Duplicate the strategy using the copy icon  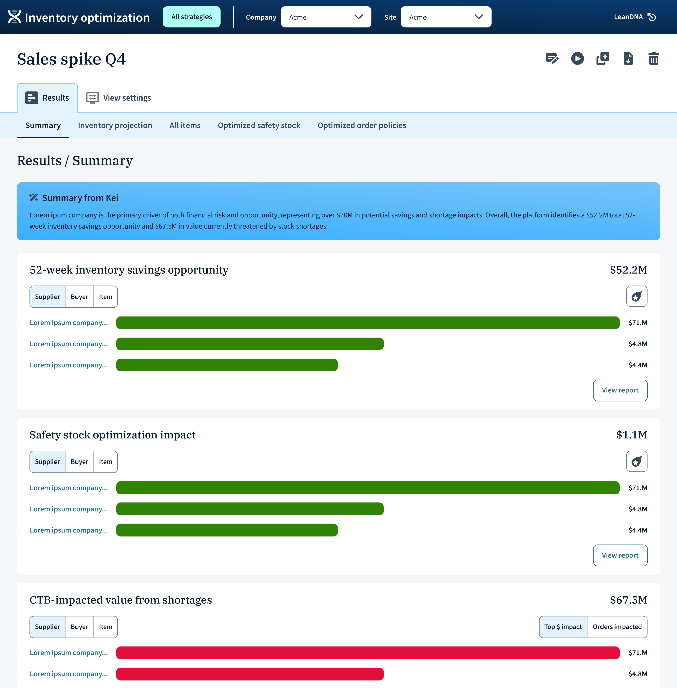click(x=603, y=58)
